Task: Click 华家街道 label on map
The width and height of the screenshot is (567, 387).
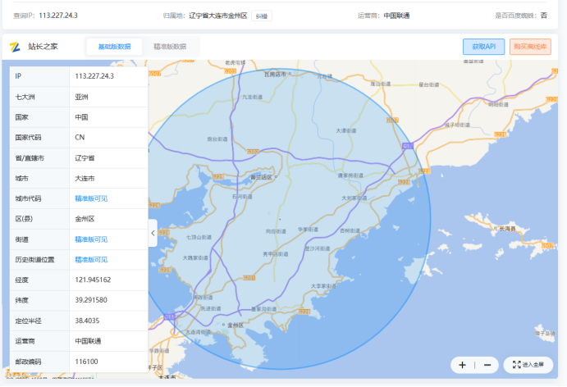Action: (308, 230)
